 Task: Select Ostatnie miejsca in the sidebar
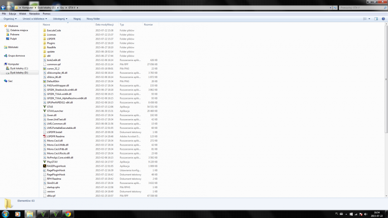coord(19,30)
